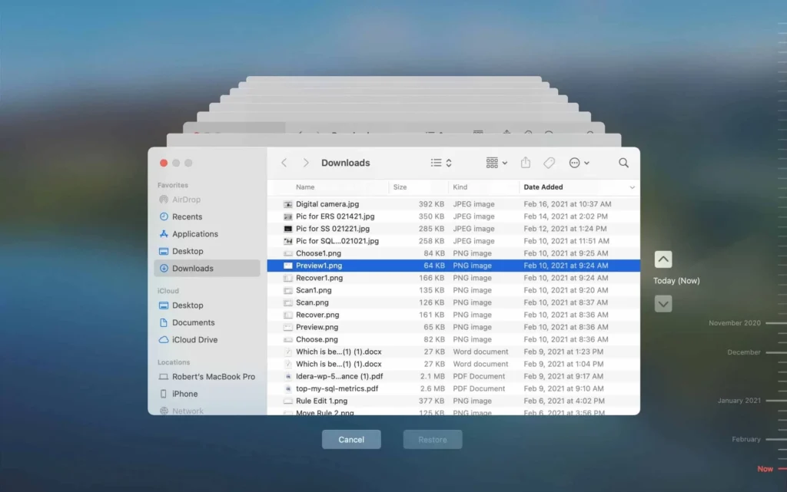Select Recover.png file
Viewport: 787px width, 492px height.
453,315
